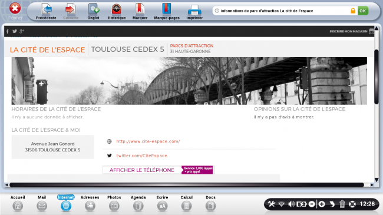
Task: Open the tools settings tray icon
Action: pos(272,204)
